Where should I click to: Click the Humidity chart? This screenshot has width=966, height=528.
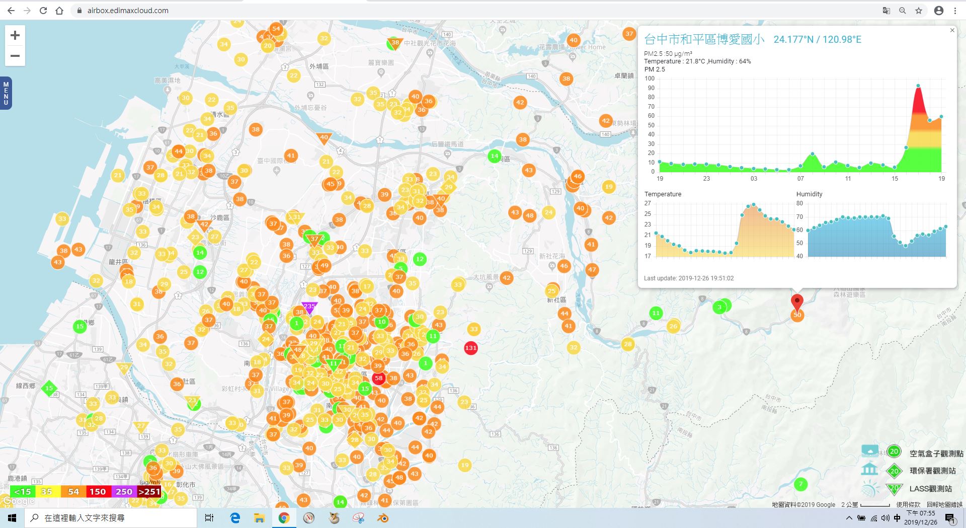coord(876,231)
